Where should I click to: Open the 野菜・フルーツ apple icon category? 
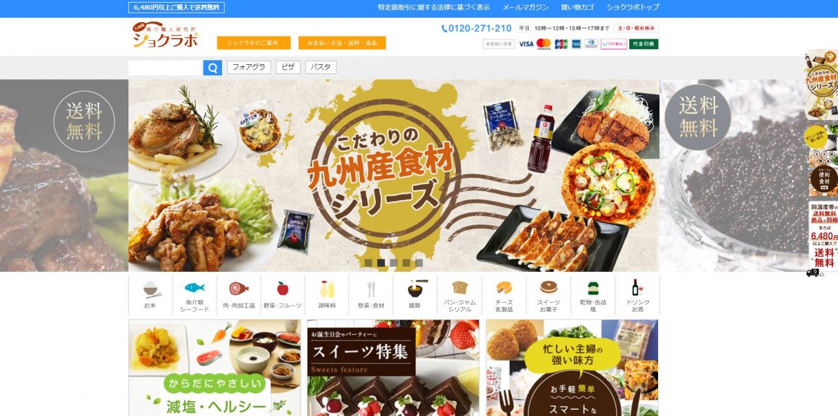[x=283, y=295]
